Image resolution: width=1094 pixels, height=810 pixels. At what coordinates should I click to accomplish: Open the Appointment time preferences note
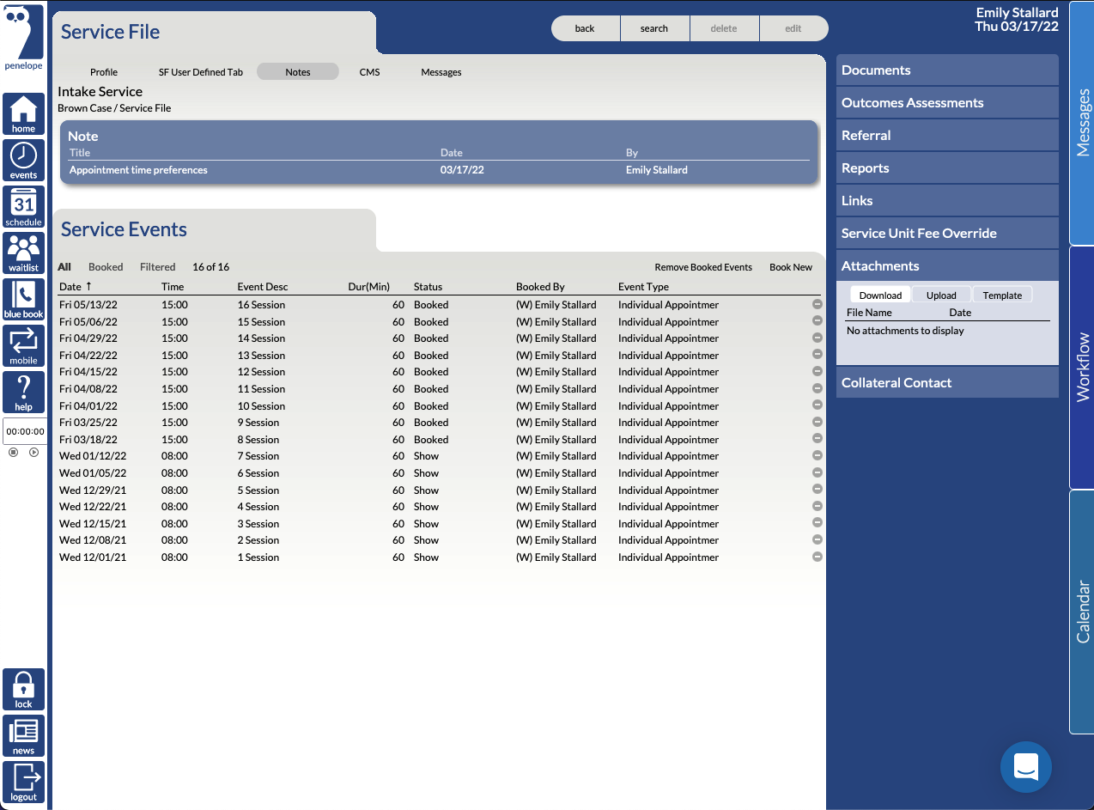click(x=138, y=170)
